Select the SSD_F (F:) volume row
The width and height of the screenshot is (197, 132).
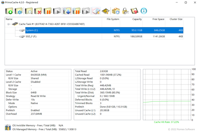pyautogui.click(x=104, y=36)
